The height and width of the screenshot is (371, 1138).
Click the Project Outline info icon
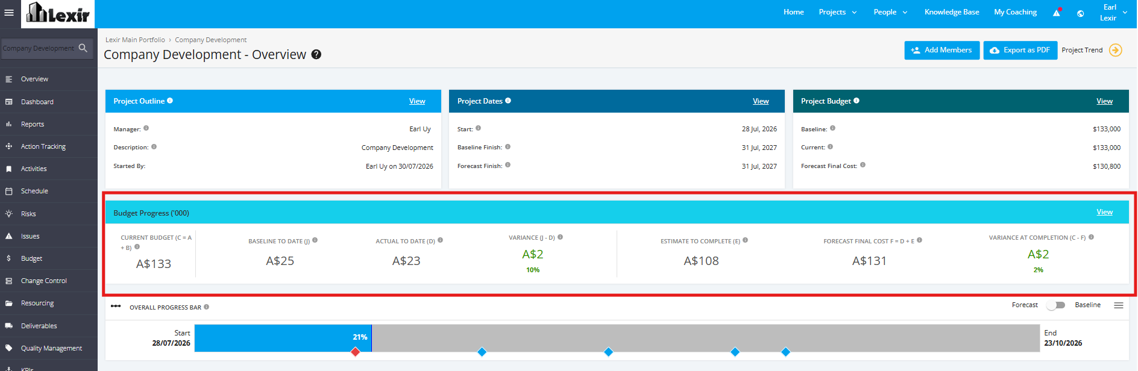(x=170, y=101)
